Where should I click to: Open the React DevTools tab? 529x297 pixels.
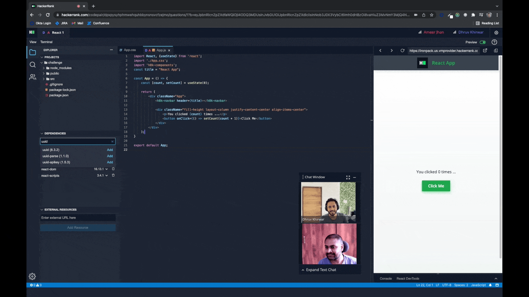408,279
